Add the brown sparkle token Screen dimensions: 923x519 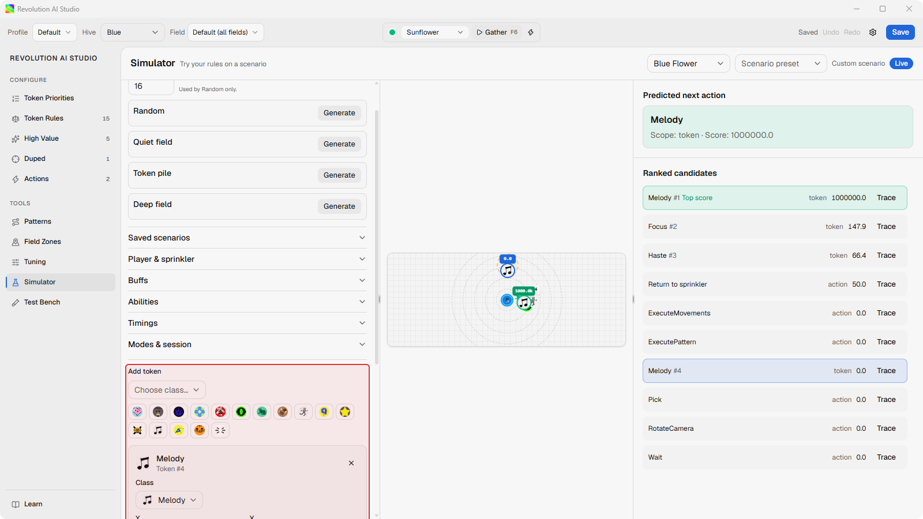coord(283,412)
